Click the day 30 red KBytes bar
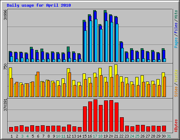 pos(164,129)
